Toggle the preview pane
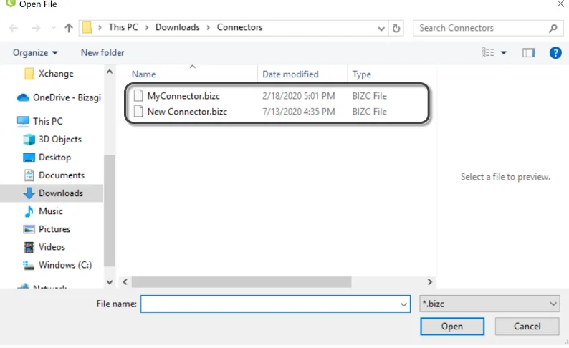This screenshot has height=348, width=569. [528, 53]
